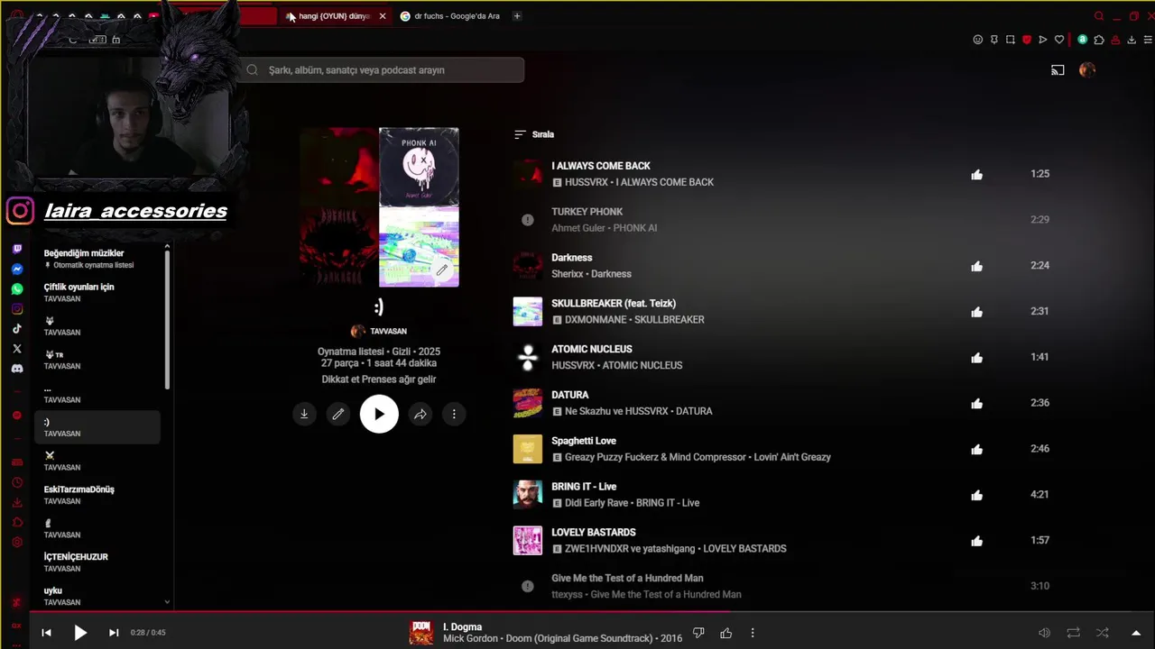Open more options for the playing track
The width and height of the screenshot is (1155, 649).
pos(753,633)
